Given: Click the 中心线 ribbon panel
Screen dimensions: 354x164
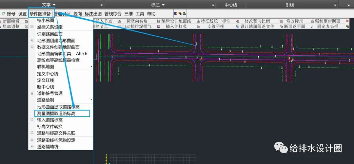Looking at the screenshot, I should (x=231, y=5).
